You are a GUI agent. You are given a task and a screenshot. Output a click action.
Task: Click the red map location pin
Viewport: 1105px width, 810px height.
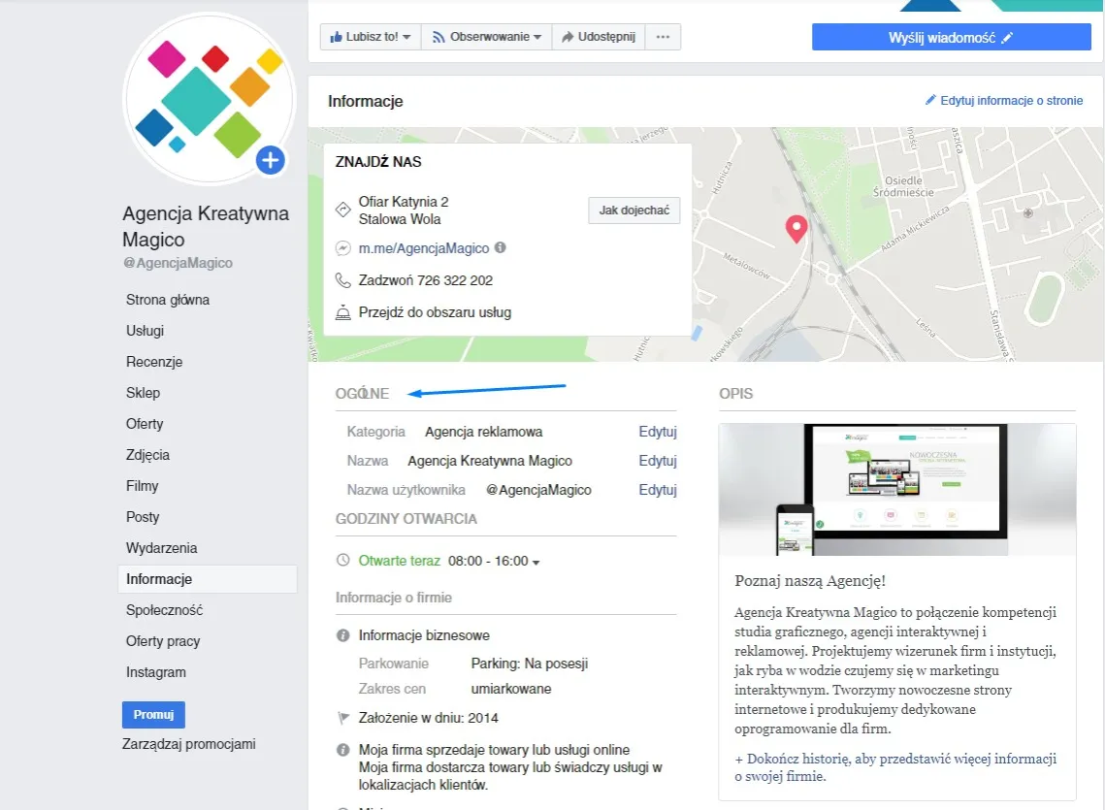click(x=796, y=228)
